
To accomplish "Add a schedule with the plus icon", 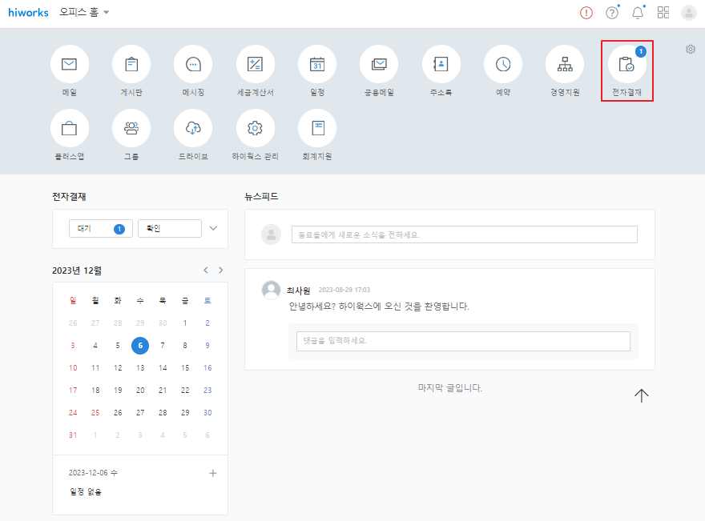I will click(x=213, y=473).
